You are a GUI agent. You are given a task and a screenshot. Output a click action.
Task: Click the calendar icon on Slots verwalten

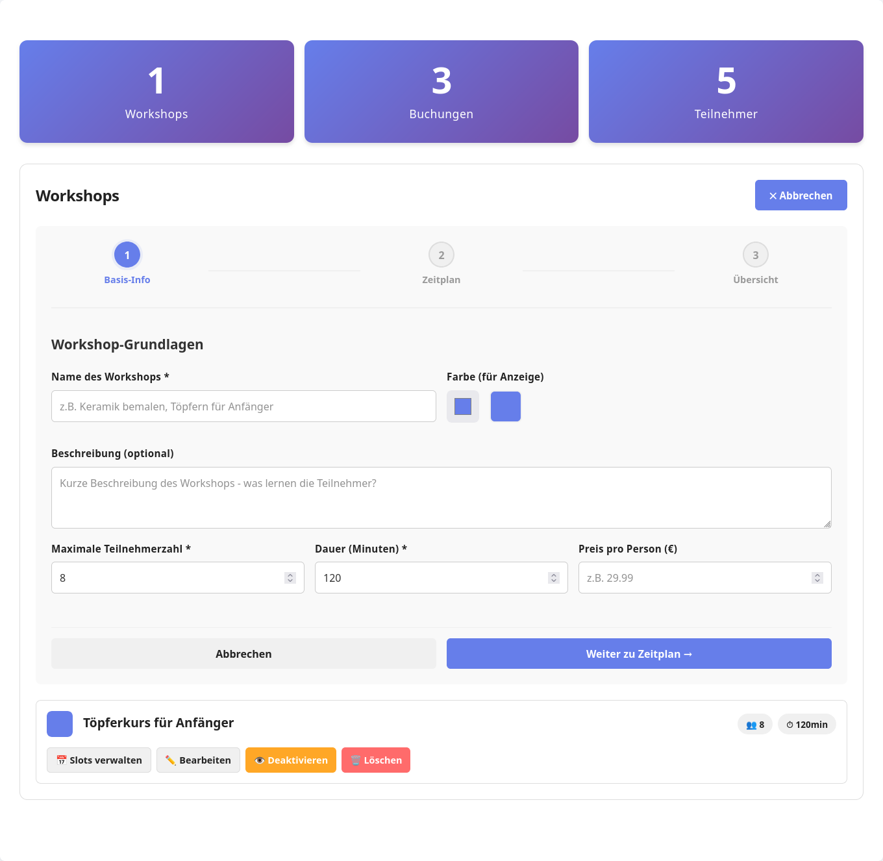62,760
